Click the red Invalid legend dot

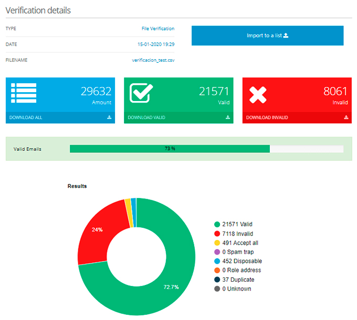click(x=217, y=234)
